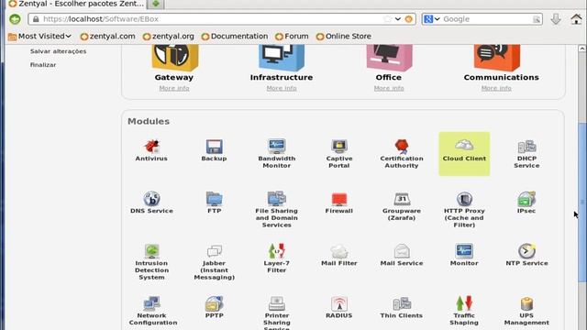Click the vertical page scrollbar thumb

pyautogui.click(x=582, y=202)
